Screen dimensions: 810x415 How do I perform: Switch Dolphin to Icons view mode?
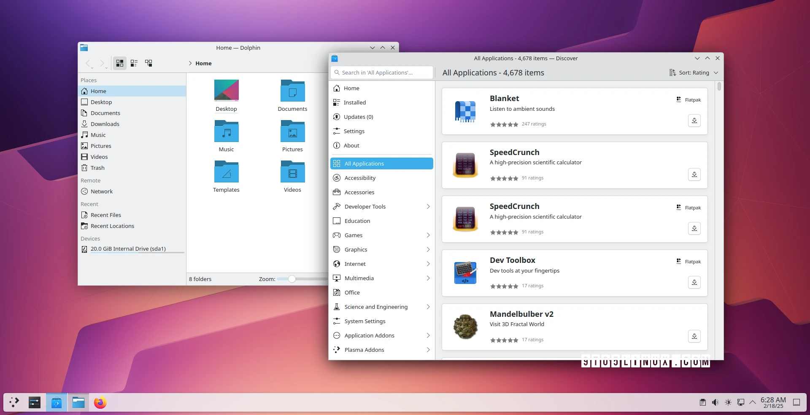click(x=120, y=63)
